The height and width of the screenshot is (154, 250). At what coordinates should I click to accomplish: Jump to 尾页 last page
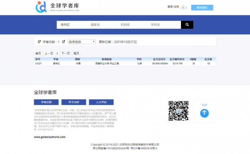76,53
